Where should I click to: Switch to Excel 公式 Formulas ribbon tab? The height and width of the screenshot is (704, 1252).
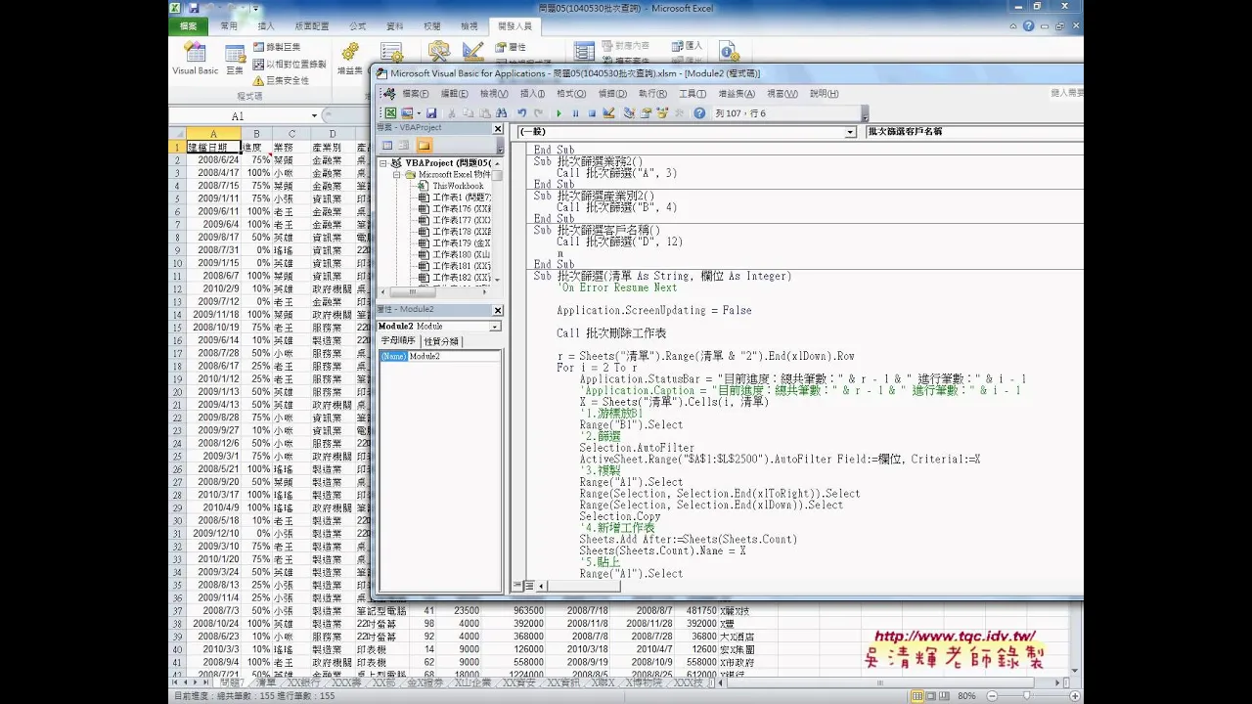tap(358, 26)
